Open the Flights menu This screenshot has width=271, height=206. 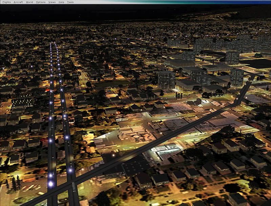[x=6, y=2]
